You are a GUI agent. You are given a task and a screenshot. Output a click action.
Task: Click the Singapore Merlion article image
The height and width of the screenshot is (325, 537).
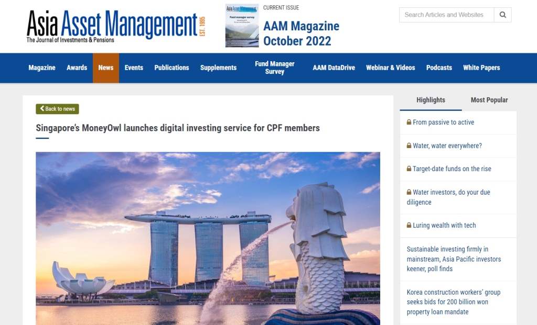tap(208, 238)
